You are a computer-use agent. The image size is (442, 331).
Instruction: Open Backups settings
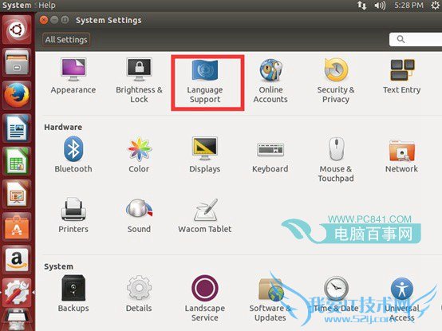coord(73,294)
